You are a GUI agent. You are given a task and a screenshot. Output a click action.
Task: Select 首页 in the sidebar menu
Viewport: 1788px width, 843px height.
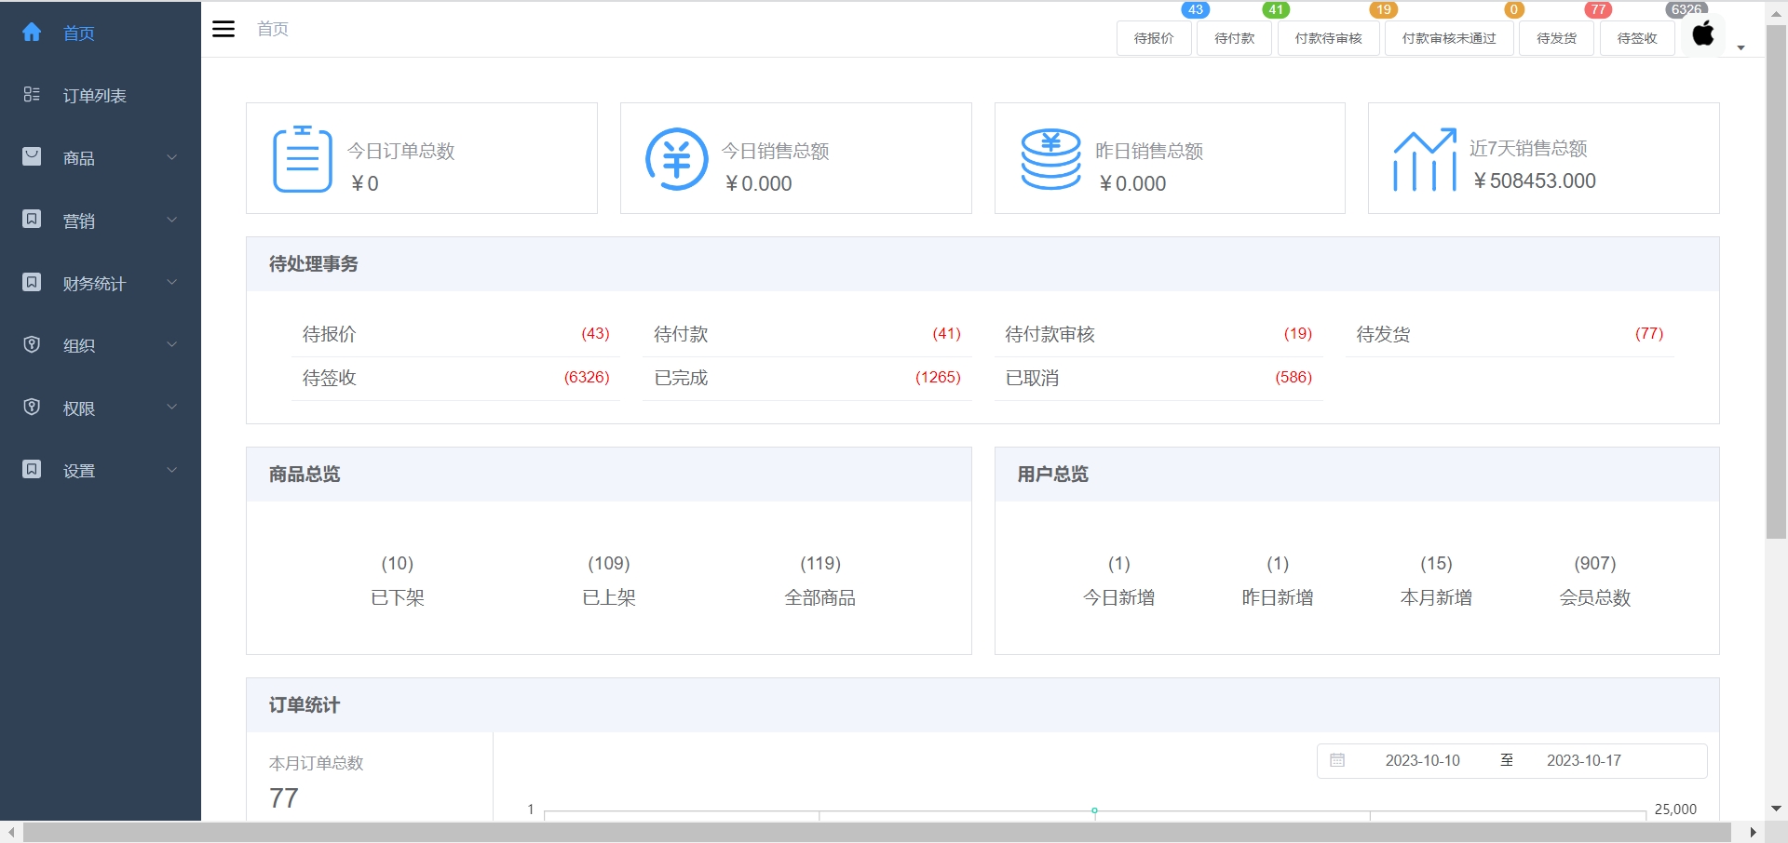(101, 33)
